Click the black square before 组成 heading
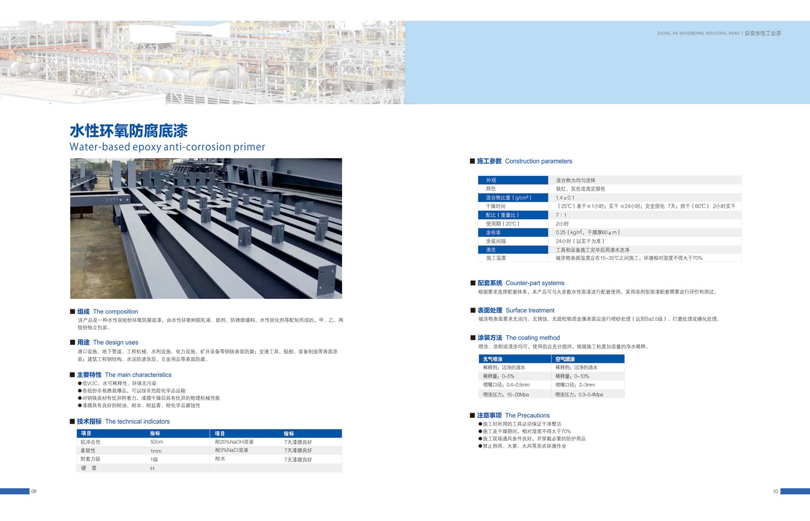 (73, 312)
